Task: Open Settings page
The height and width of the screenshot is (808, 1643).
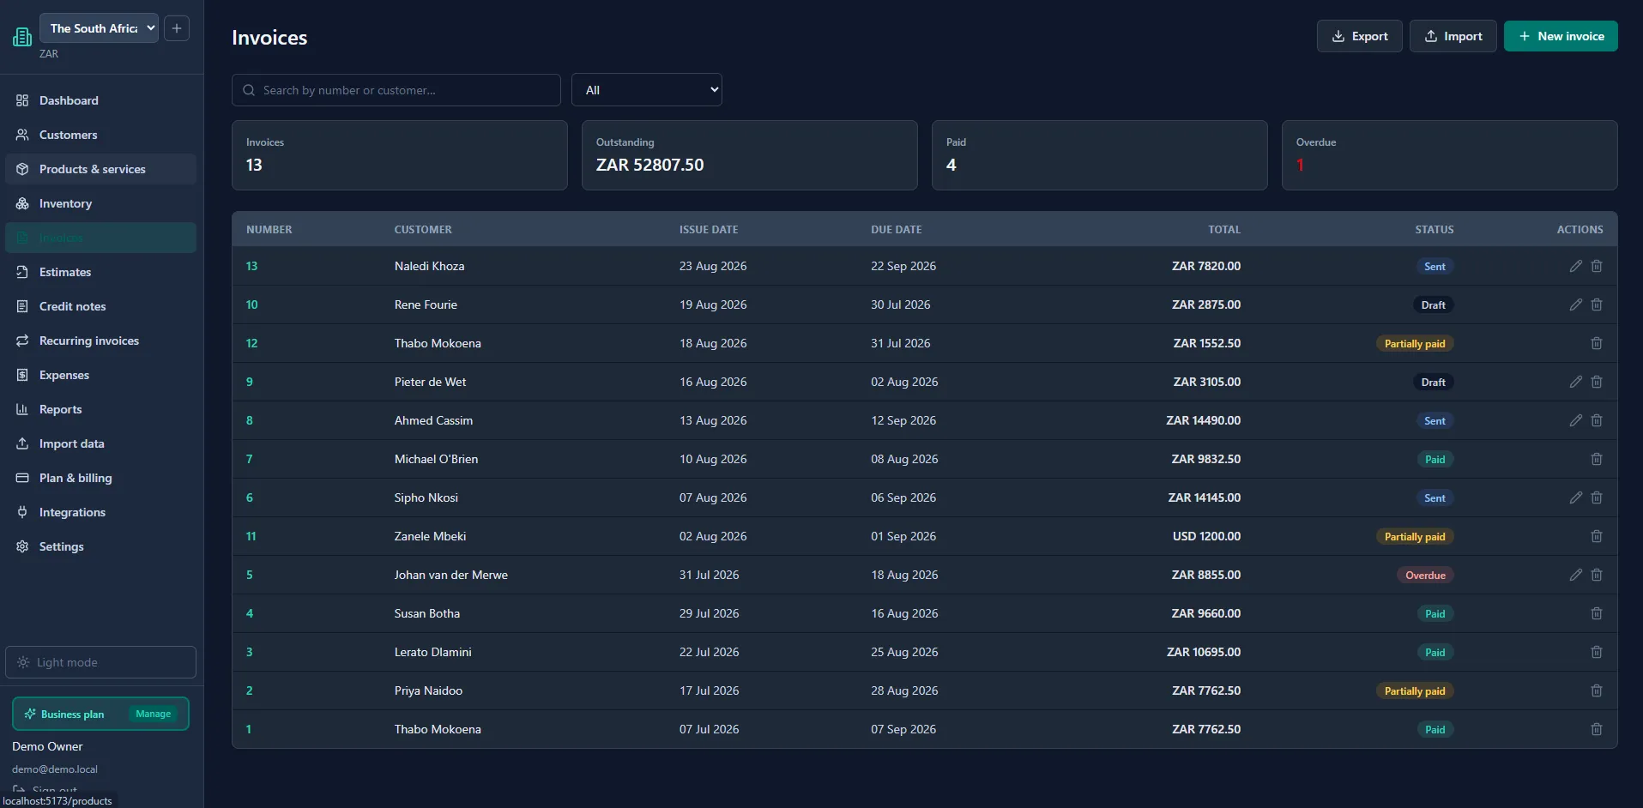Action: [x=100, y=546]
